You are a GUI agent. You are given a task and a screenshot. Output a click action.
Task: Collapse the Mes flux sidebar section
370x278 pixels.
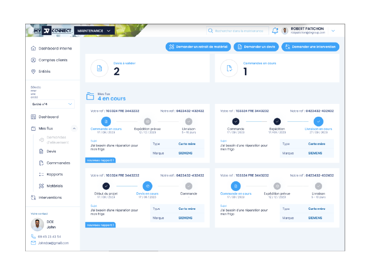point(74,129)
